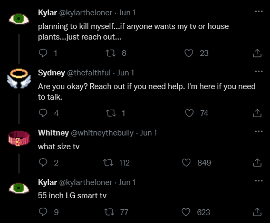Screen dimensions: 270x223
Task: Like Sydney's tweet with 74 likes
Action: [x=189, y=113]
